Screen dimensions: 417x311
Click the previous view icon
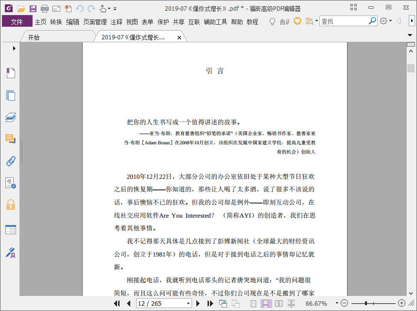tap(223, 303)
